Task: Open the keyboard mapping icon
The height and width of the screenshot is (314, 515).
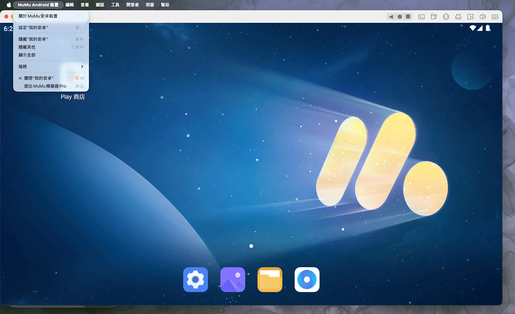Action: 495,17
